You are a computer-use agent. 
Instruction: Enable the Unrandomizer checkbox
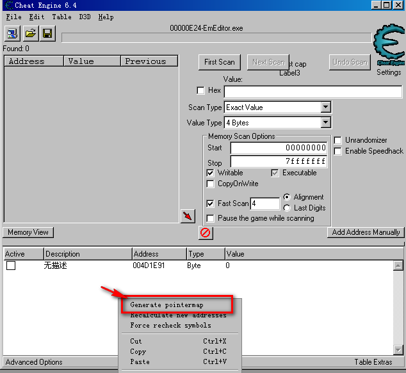tap(337, 140)
